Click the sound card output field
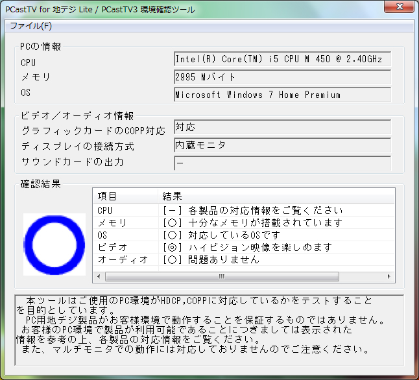Viewport: 419px width, 380px height. coord(282,163)
